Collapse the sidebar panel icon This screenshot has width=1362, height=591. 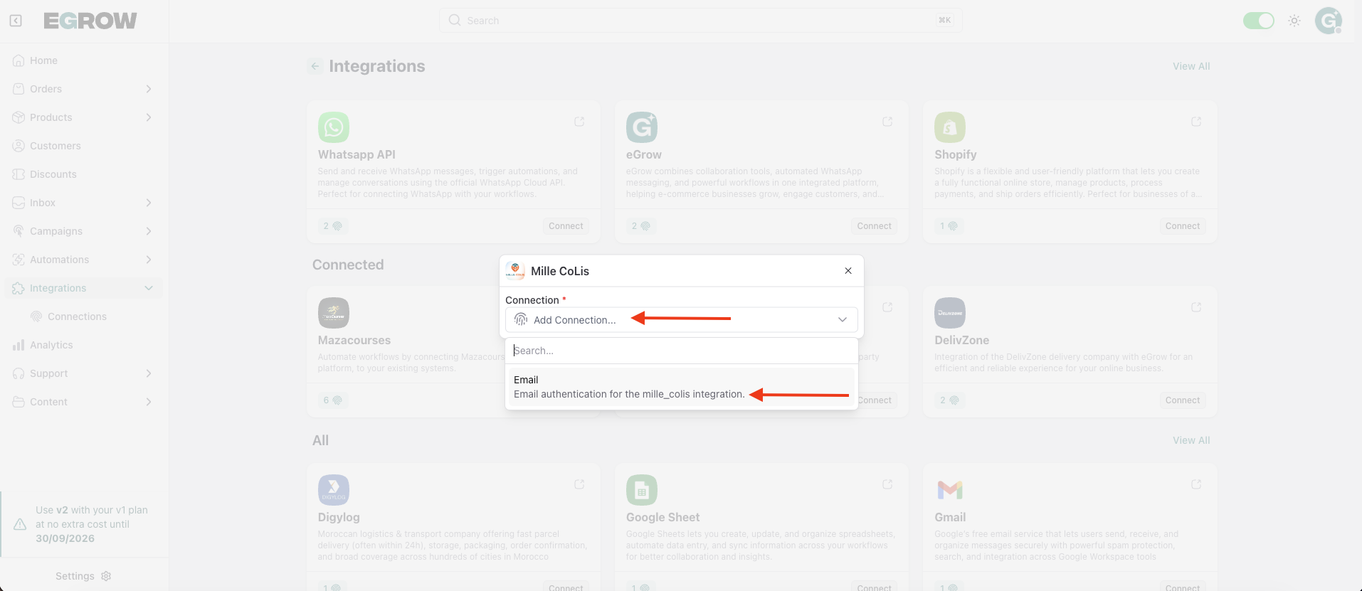(16, 21)
